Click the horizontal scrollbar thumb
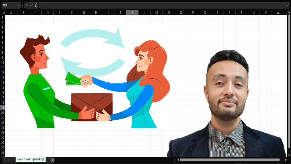This screenshot has height=164, width=291. point(229,160)
